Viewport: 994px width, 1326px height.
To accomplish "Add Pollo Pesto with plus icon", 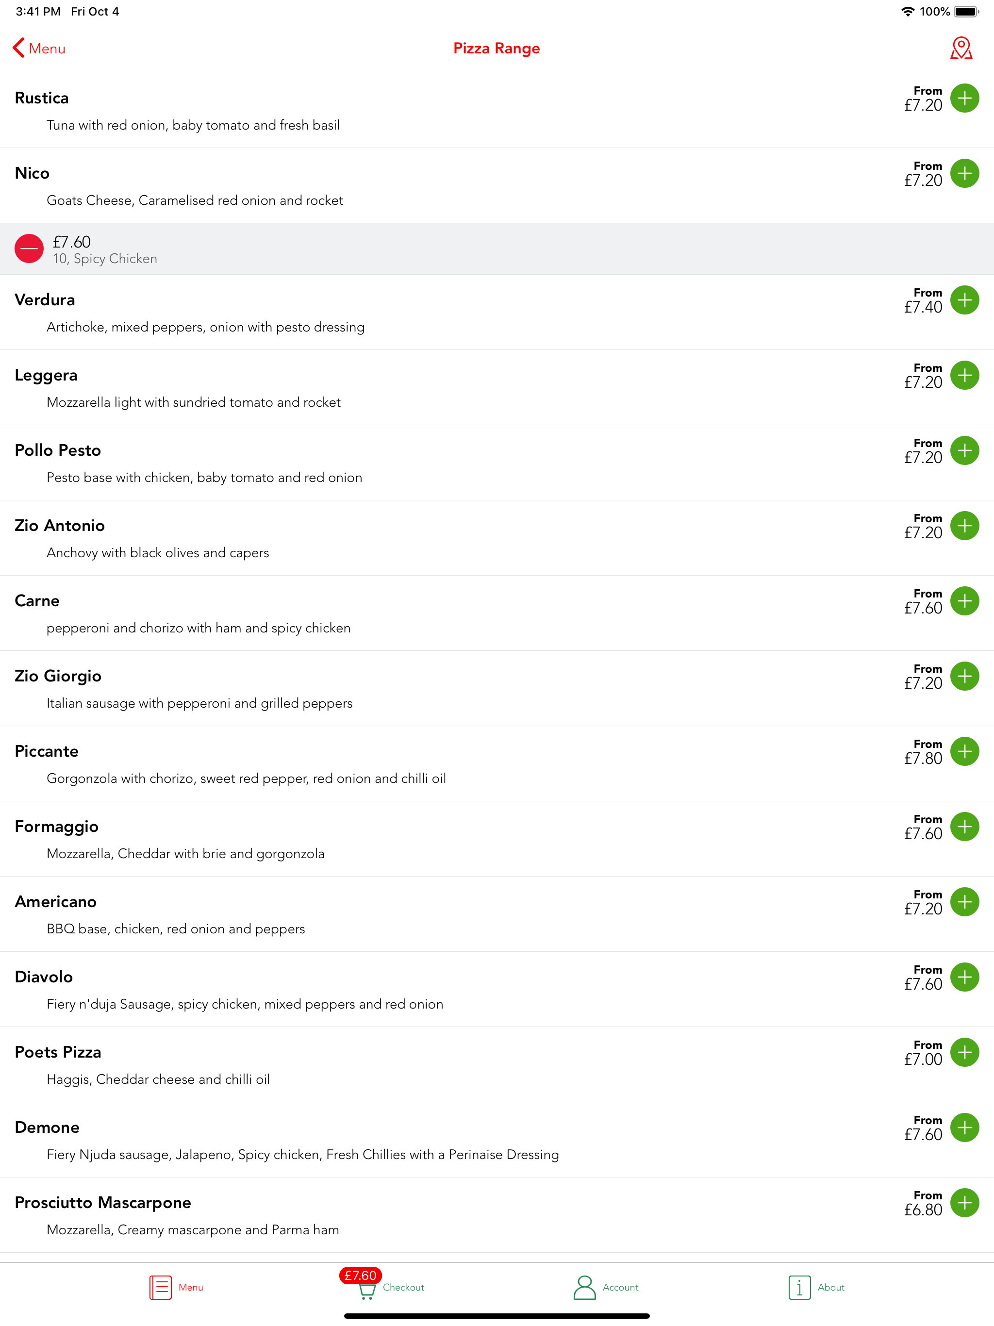I will click(964, 450).
